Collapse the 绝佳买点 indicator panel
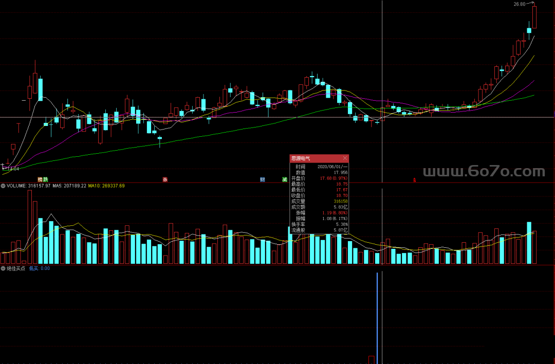This screenshot has height=364, width=555. coord(3,268)
